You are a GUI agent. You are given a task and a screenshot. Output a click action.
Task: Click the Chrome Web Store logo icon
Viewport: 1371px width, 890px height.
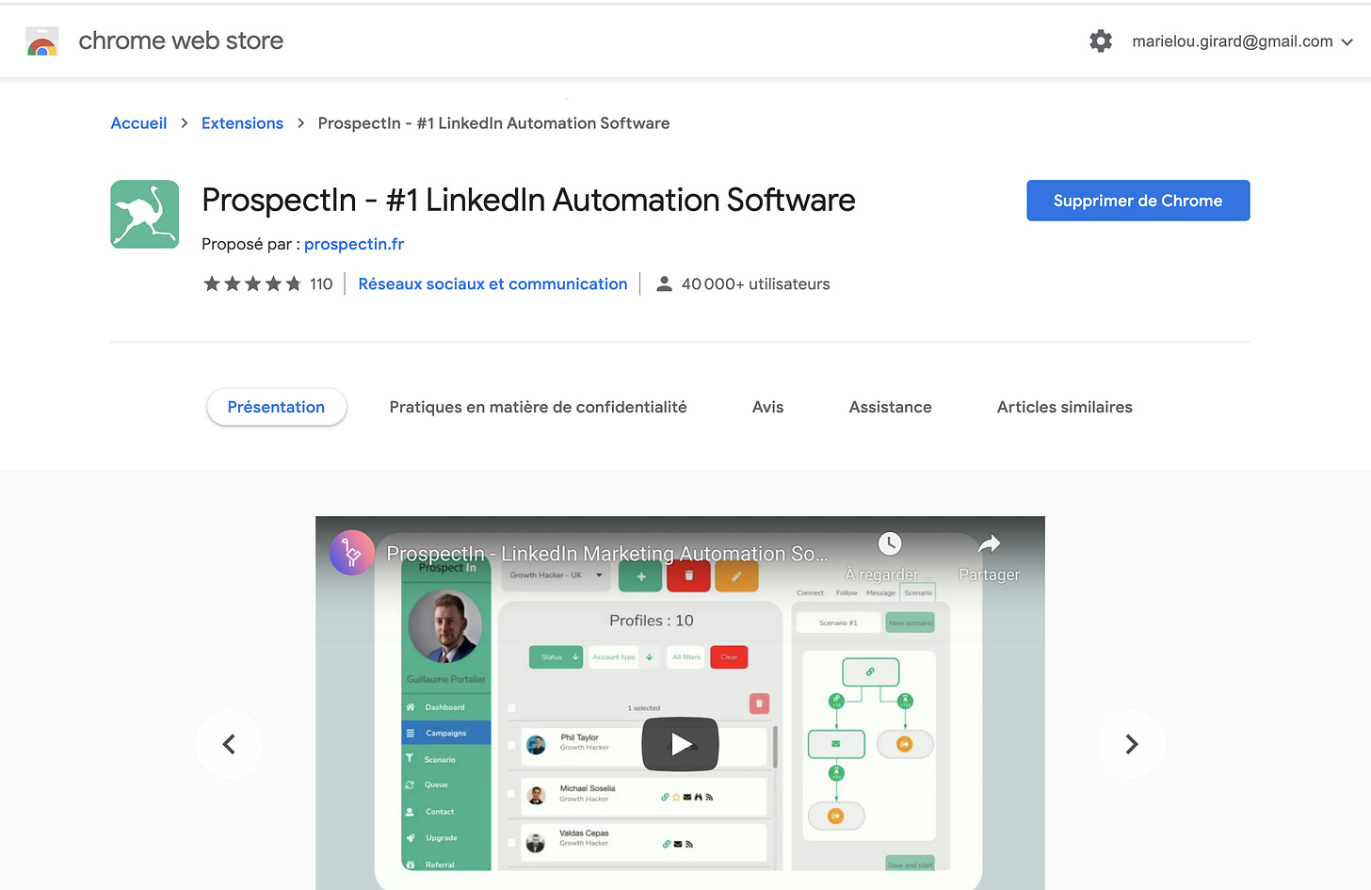pyautogui.click(x=41, y=41)
